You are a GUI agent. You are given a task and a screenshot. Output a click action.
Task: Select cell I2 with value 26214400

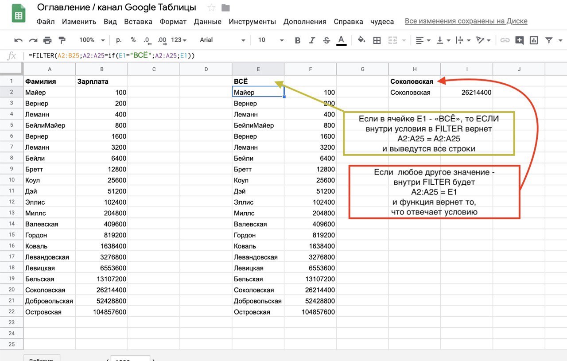click(x=467, y=93)
